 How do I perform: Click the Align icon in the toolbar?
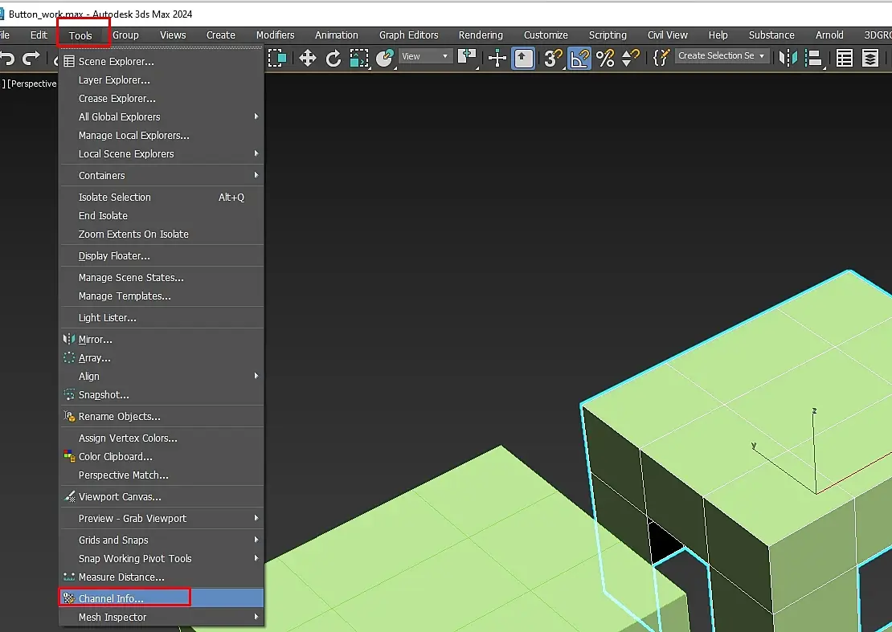coord(814,58)
